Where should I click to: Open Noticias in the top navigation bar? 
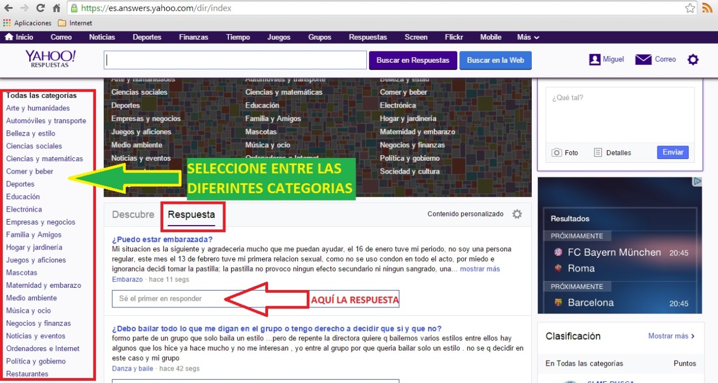coord(102,37)
